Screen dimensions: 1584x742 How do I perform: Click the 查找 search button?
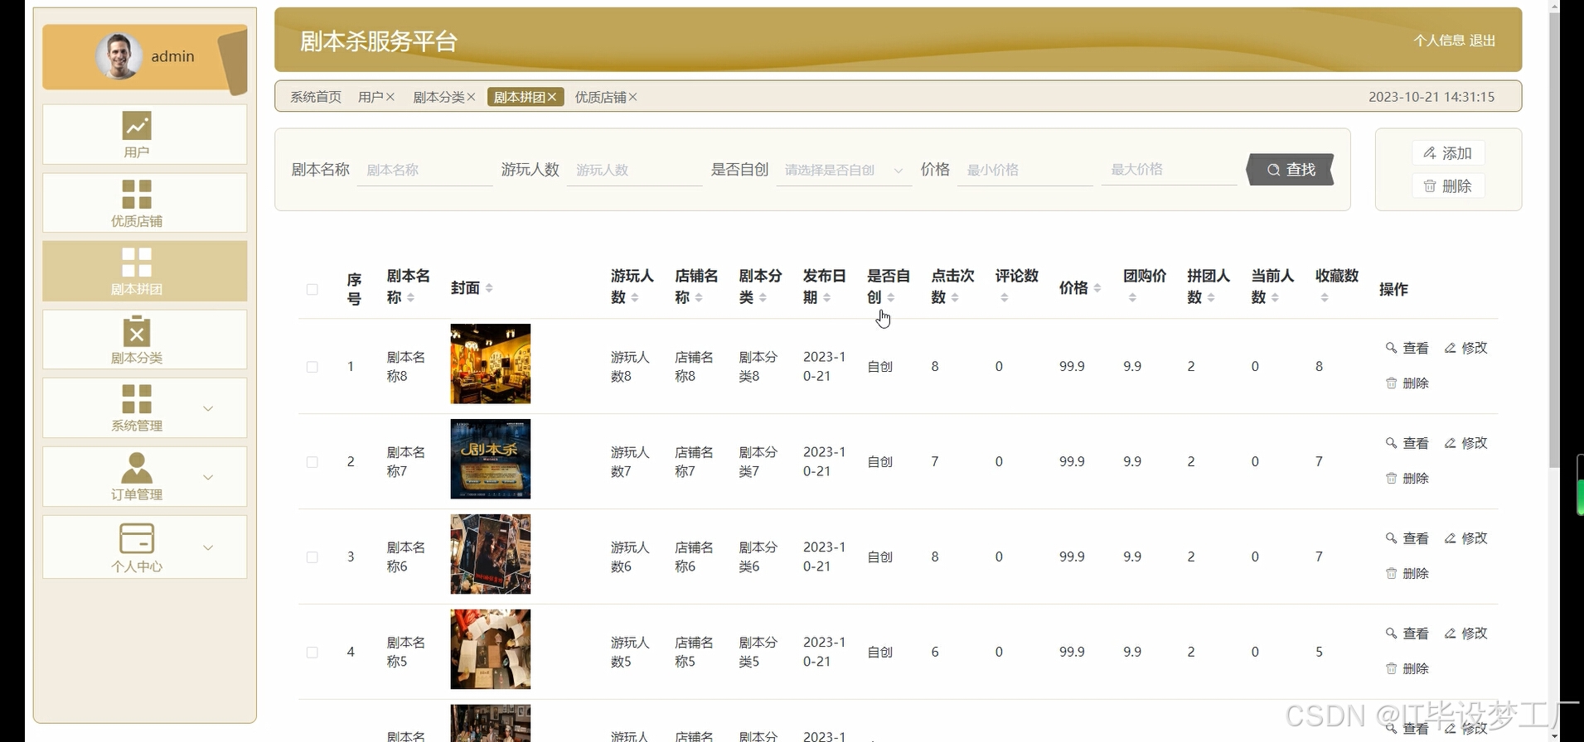pyautogui.click(x=1291, y=170)
